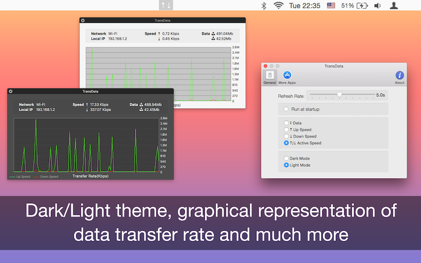Click the light window Network Wi-Fi value

(x=113, y=34)
